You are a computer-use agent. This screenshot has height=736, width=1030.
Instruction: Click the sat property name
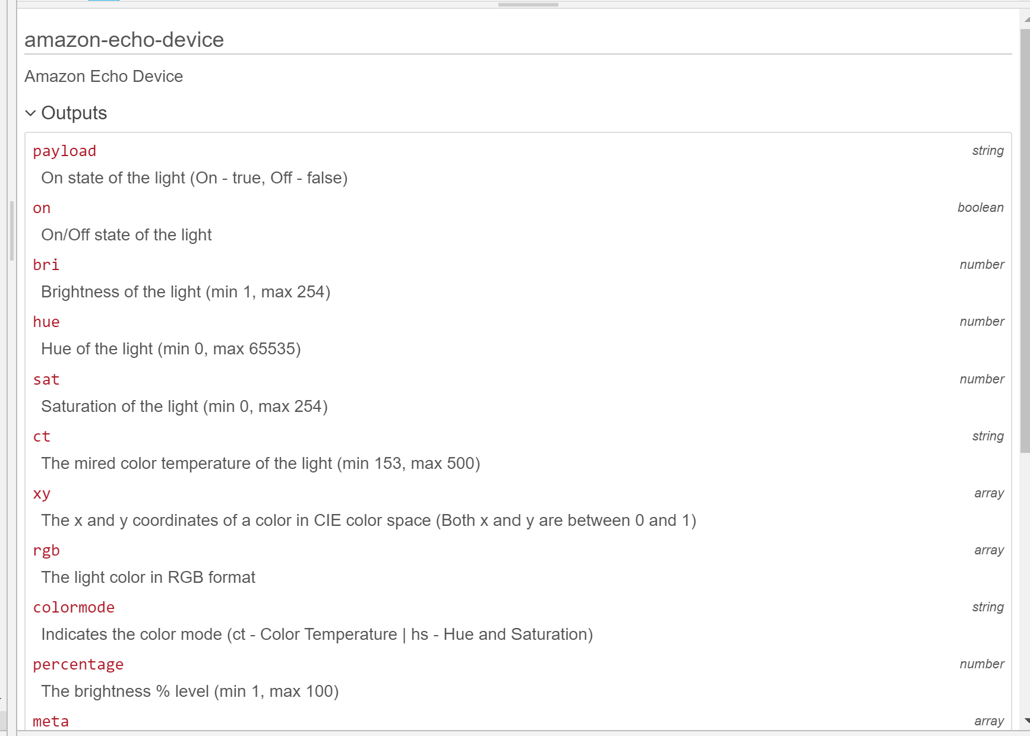click(46, 380)
